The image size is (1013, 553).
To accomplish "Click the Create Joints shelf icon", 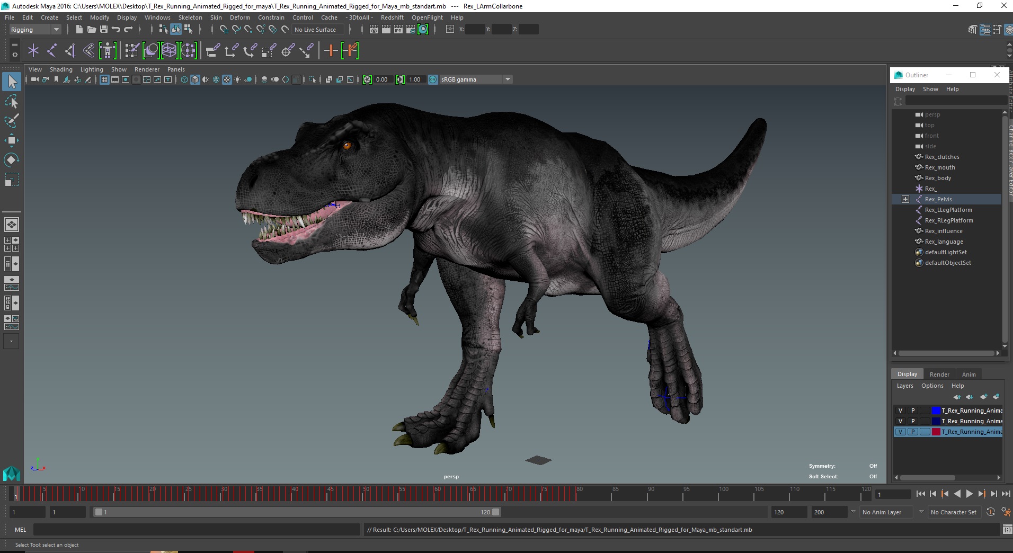I will click(52, 51).
